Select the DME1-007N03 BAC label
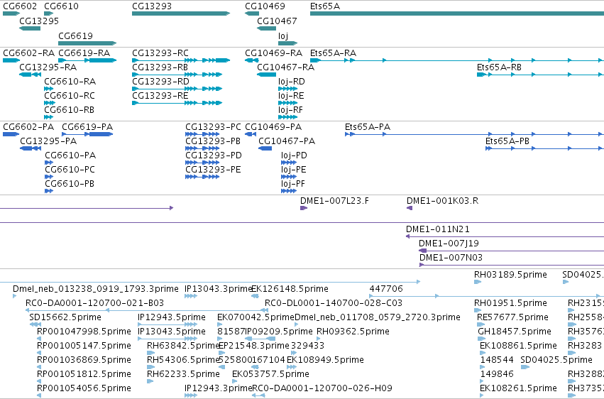Viewport: 604px width, 399px height. coord(451,257)
